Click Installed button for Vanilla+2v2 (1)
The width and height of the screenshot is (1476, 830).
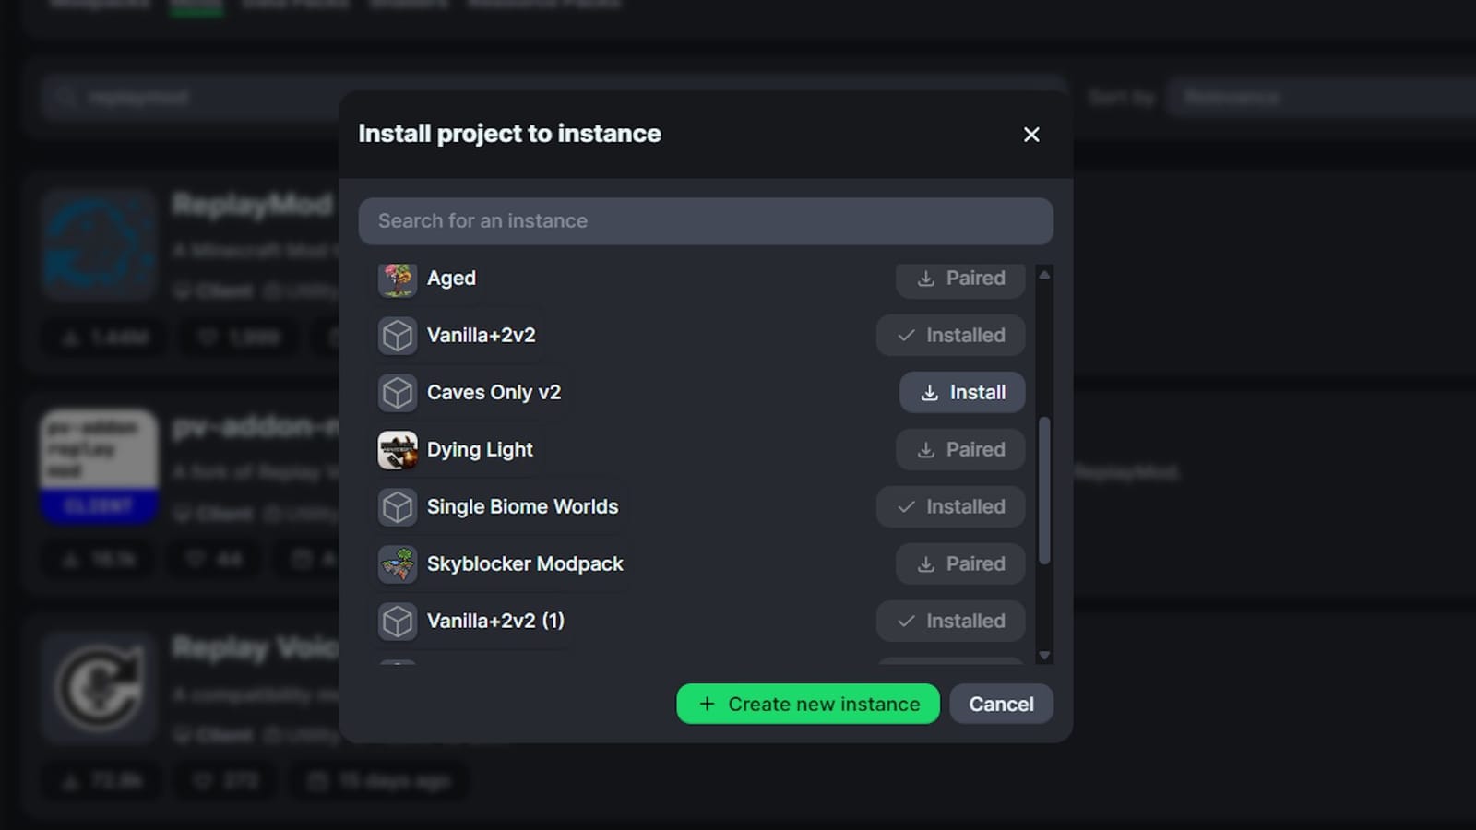tap(950, 622)
